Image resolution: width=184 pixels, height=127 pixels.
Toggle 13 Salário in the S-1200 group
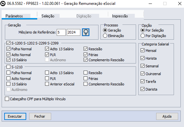point(8,60)
